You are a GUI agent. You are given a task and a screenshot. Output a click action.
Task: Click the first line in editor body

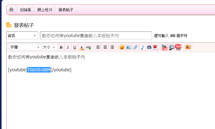click(x=47, y=57)
